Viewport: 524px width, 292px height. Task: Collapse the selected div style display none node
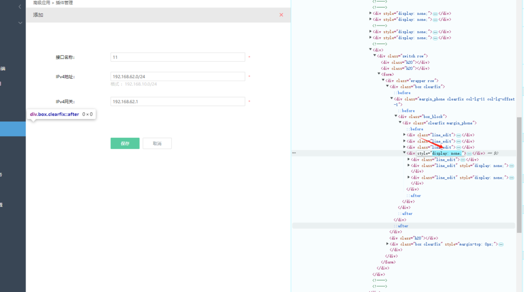coord(404,153)
